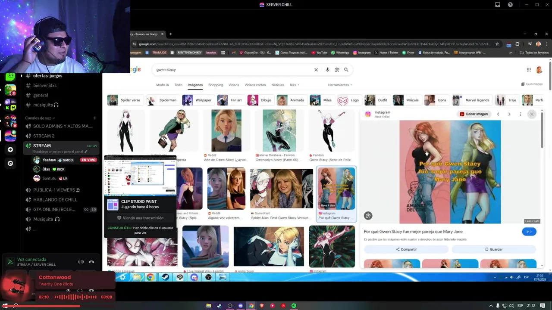Open Google Lens image search
Screen dimensions: 552x310
pos(337,70)
